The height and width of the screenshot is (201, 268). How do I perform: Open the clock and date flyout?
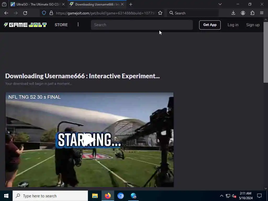pyautogui.click(x=245, y=196)
